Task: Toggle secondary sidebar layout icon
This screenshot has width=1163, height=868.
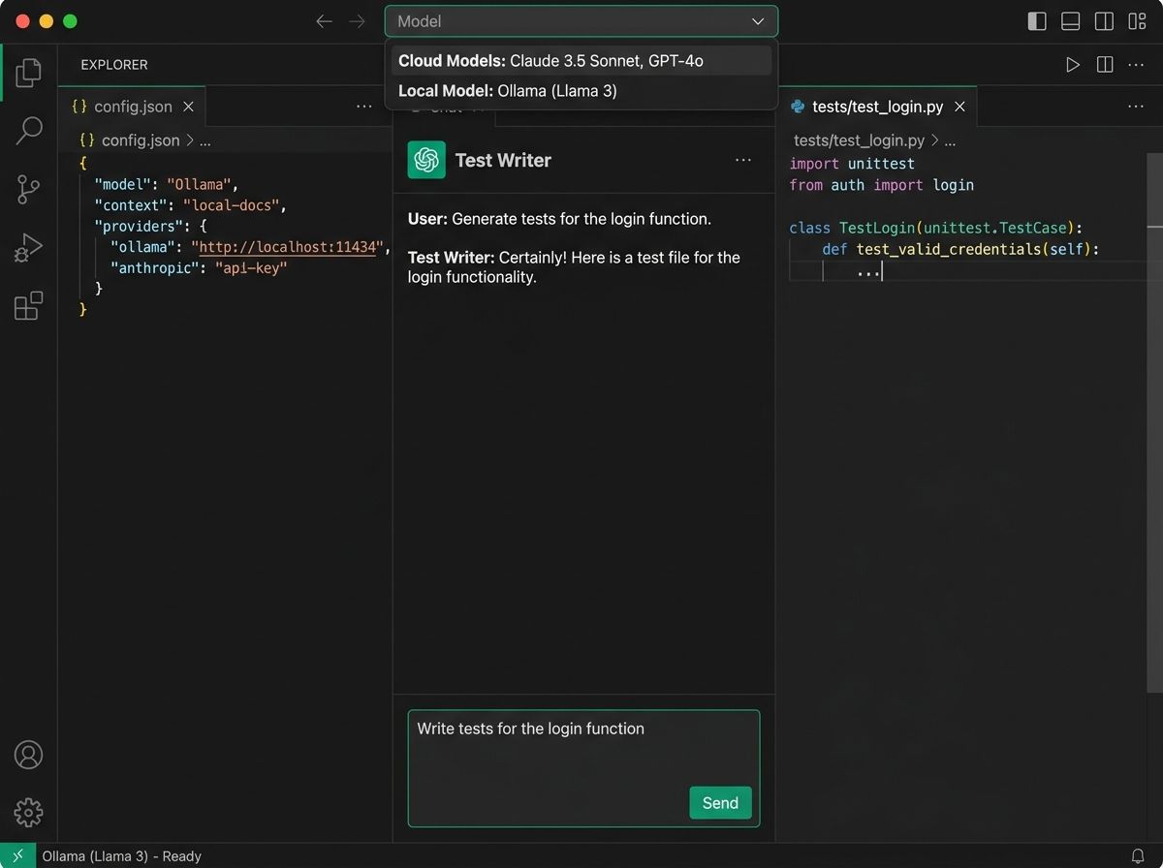Action: (x=1104, y=21)
